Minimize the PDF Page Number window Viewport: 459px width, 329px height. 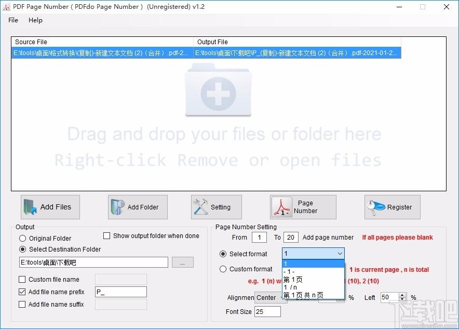[399, 7]
